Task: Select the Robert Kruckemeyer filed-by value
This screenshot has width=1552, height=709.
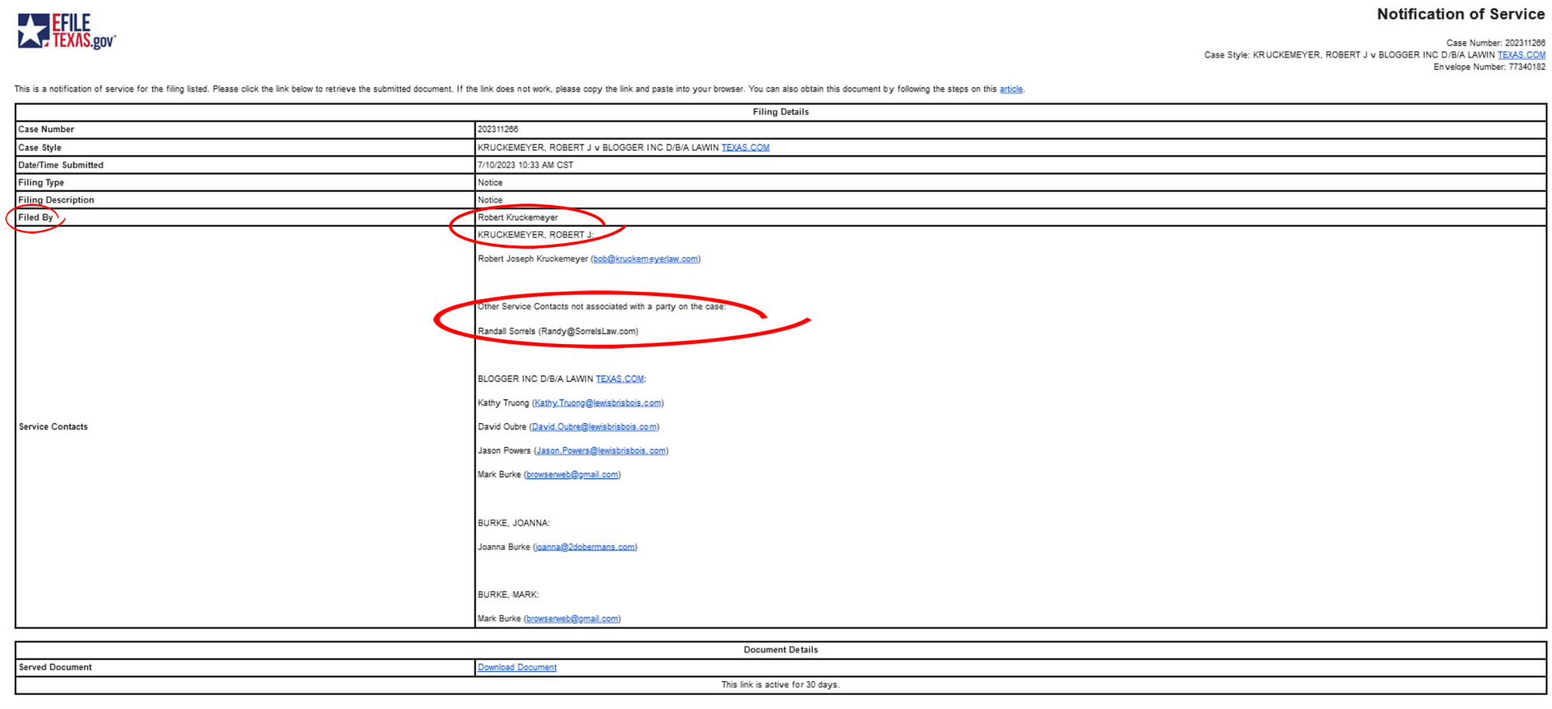Action: (x=518, y=218)
